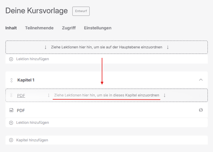Image resolution: width=213 pixels, height=152 pixels.
Task: Add a lesson inside Kapitel 1
Action: 106,123
